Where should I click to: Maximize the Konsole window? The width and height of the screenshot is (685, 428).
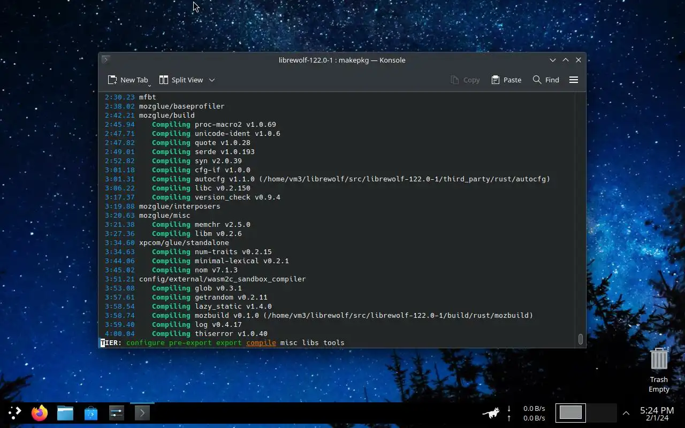(x=566, y=60)
